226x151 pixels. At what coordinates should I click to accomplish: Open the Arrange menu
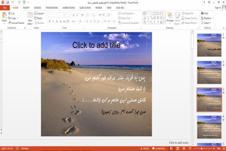pyautogui.click(x=170, y=18)
